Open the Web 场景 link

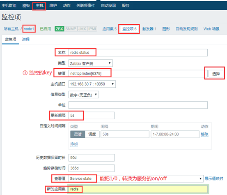pyautogui.click(x=211, y=29)
